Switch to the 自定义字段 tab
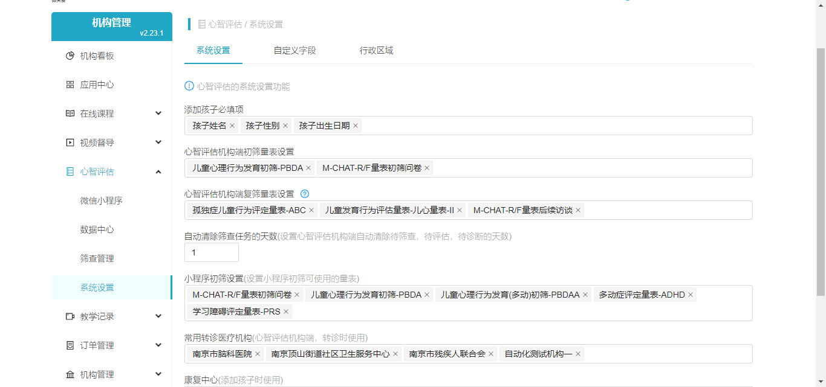Screen dimensions: 826x387 pos(294,51)
